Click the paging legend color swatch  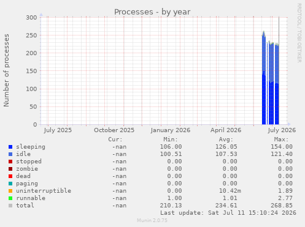click(10, 184)
